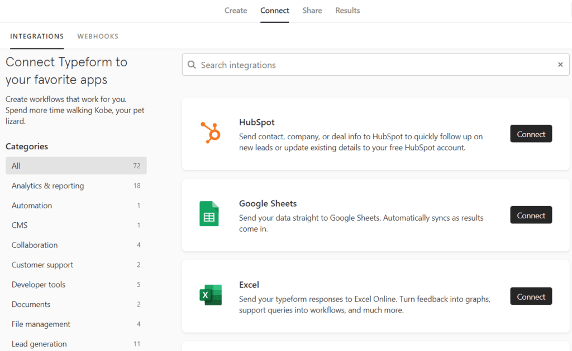Focus the Search integrations field
Image resolution: width=572 pixels, height=351 pixels.
[375, 65]
